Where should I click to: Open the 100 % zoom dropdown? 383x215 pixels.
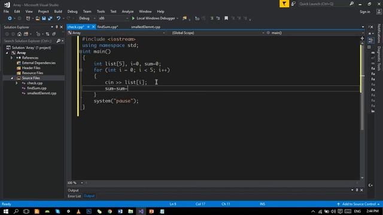pyautogui.click(x=82, y=183)
